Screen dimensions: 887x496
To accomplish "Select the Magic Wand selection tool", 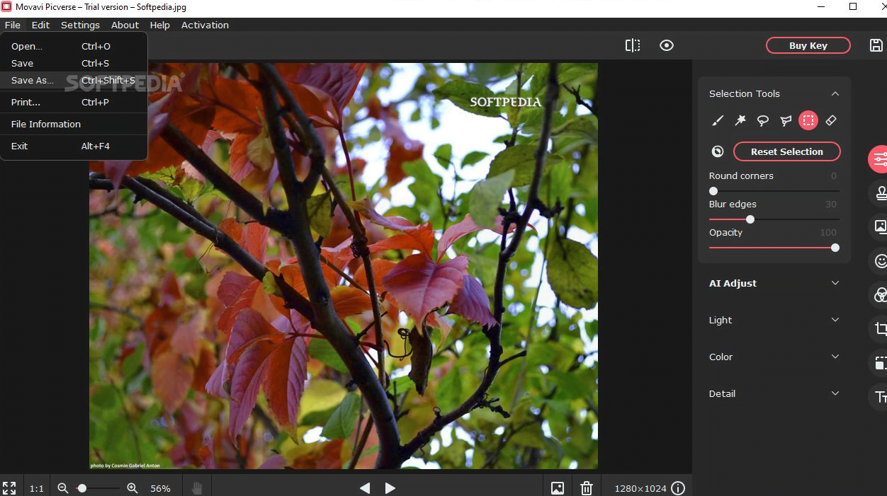I will point(740,120).
